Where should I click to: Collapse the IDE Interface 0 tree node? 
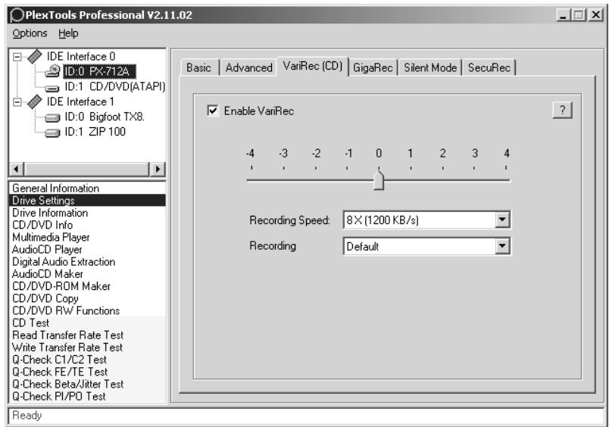17,57
